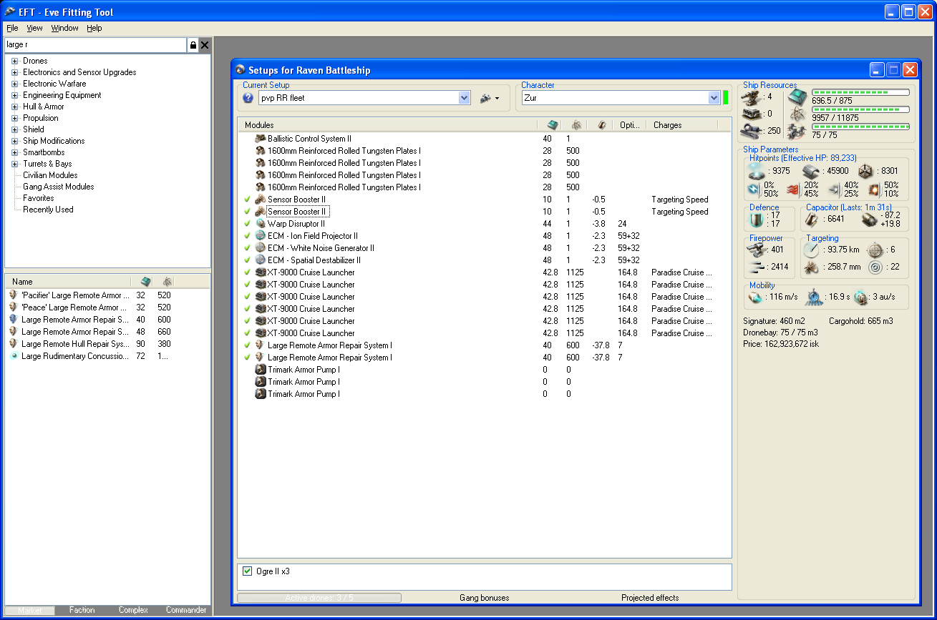Click the turret hardpoints icon showing 4
Viewport: 937px width, 620px height.
point(752,97)
